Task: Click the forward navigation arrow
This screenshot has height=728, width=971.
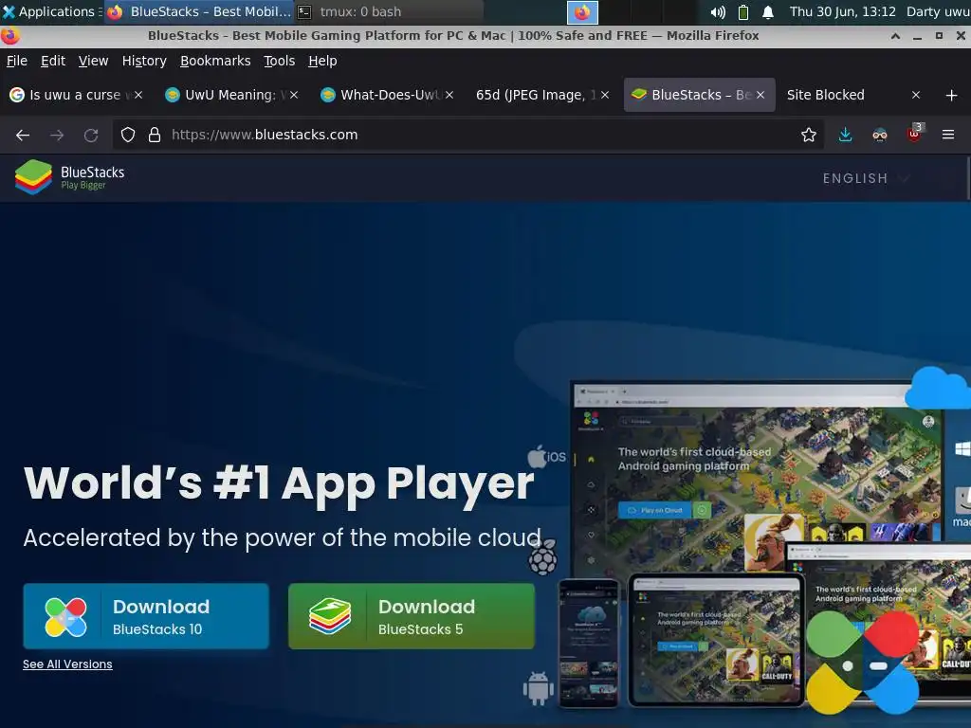Action: 57,135
